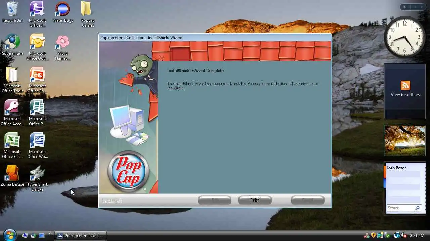Screen dimensions: 430x241
Task: Open the Windows Start orb
Action: (x=9, y=235)
